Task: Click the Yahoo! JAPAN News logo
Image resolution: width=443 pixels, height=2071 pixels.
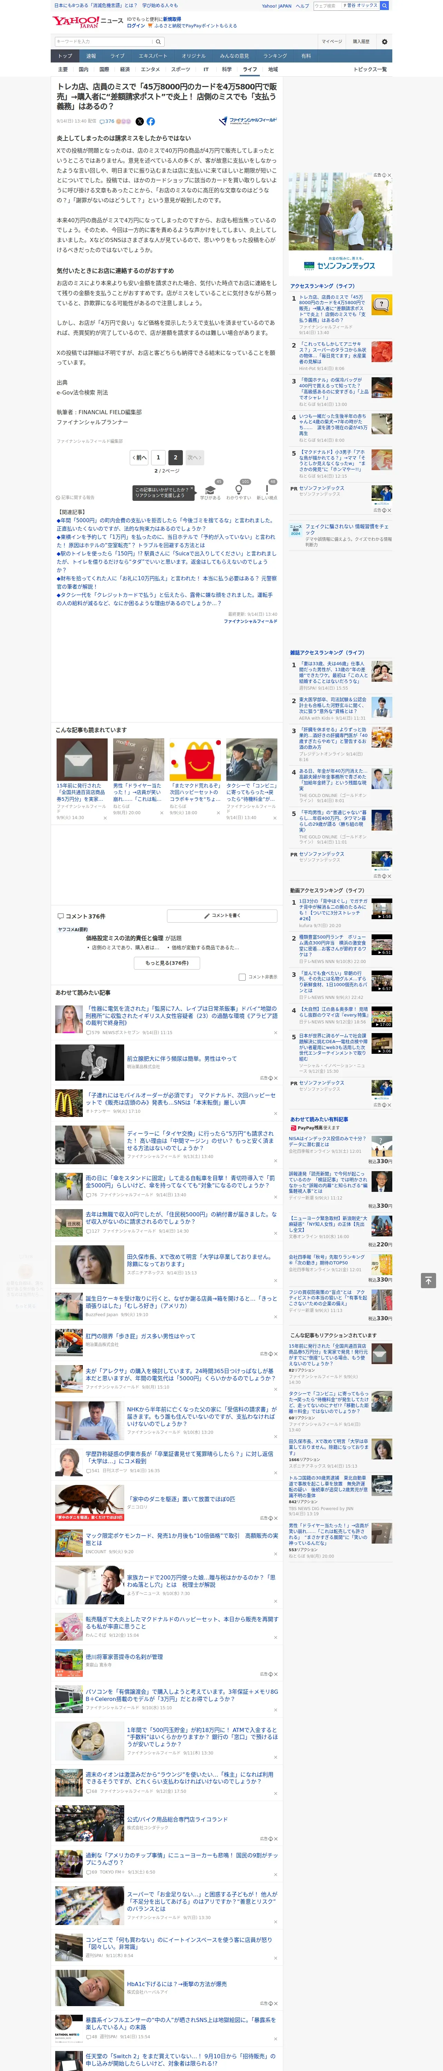Action: (87, 22)
